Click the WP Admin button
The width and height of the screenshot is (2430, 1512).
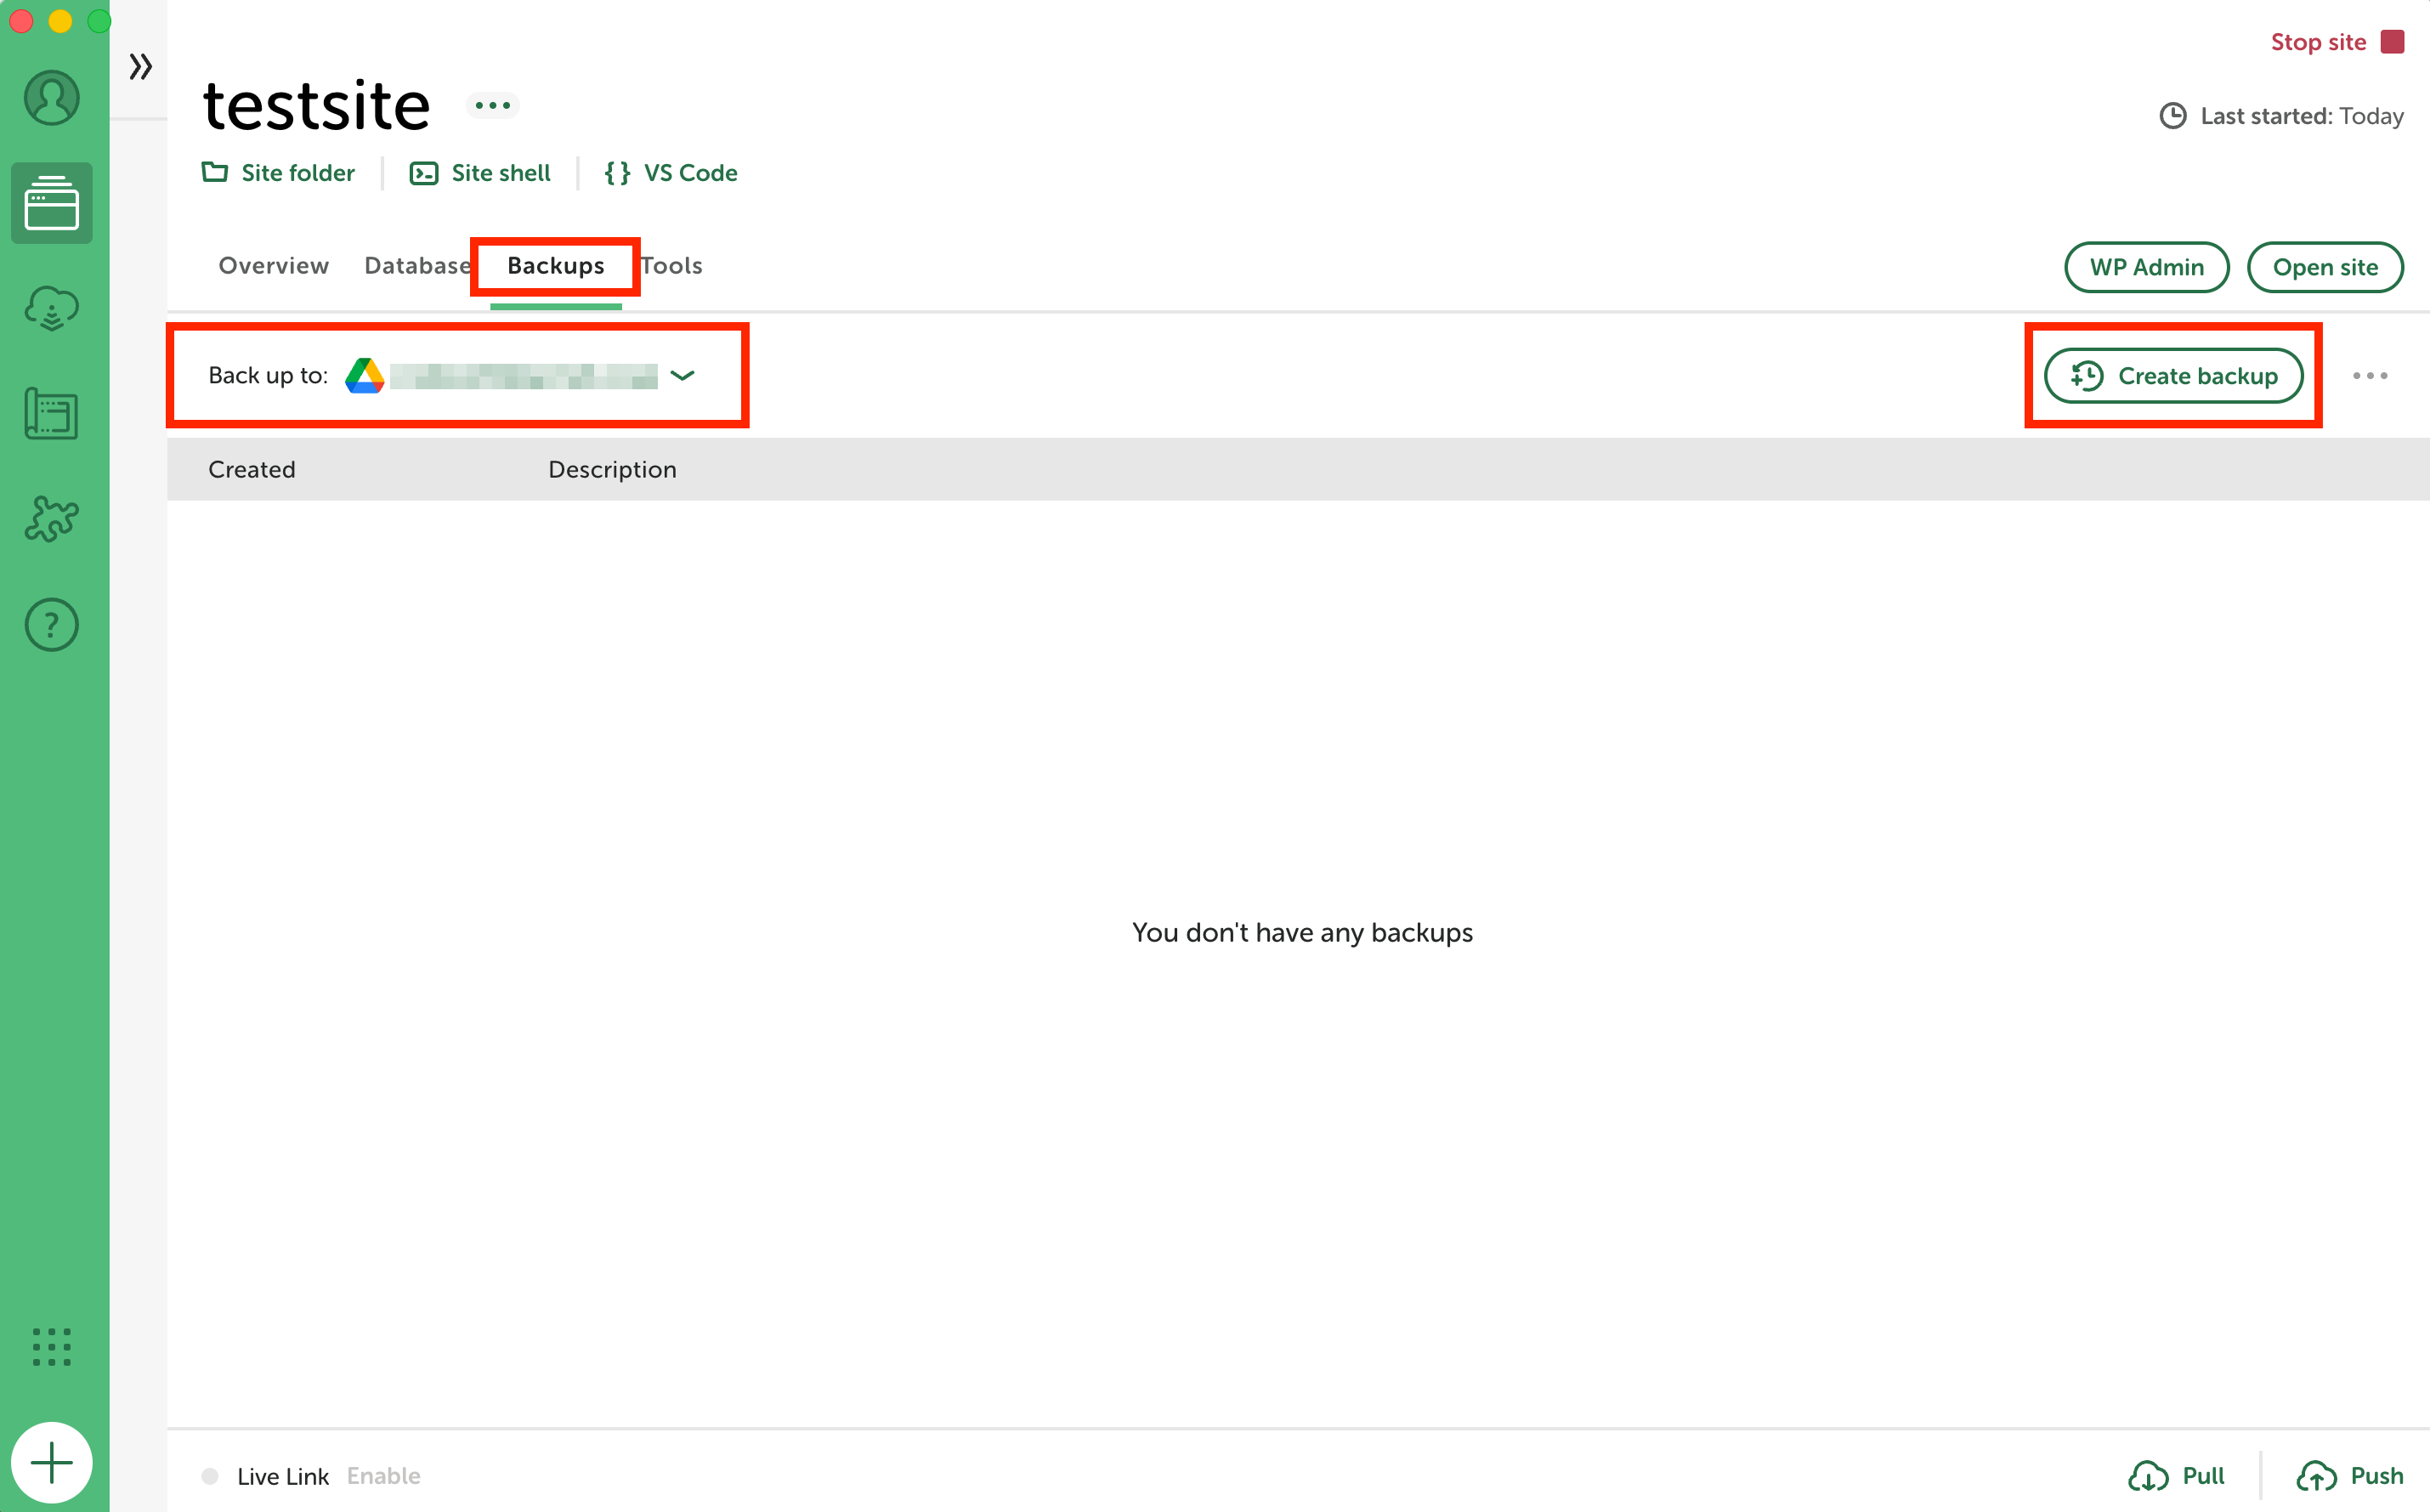pyautogui.click(x=2147, y=267)
